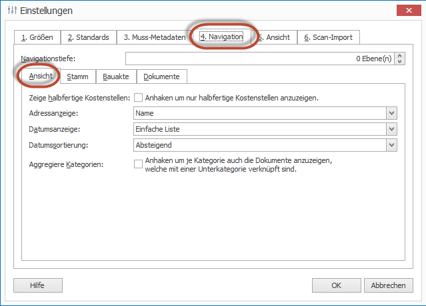The width and height of the screenshot is (426, 306).
Task: Open the Datumsanzeige dropdown list
Action: point(391,128)
